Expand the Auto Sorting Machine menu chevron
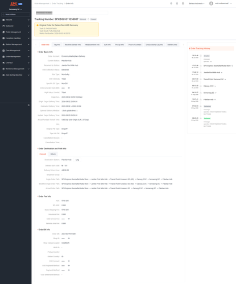Viewport: 236px width, 284px height. (28, 75)
